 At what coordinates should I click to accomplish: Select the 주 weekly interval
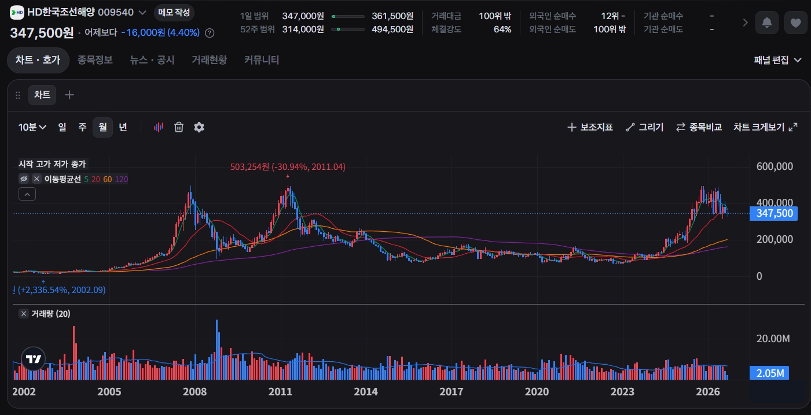pyautogui.click(x=82, y=127)
